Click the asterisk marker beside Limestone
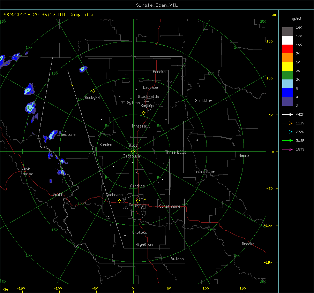314x293 pixels. coord(66,131)
